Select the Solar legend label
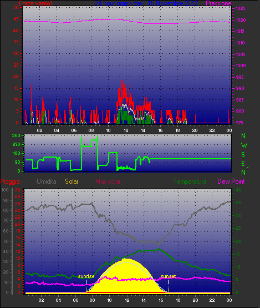The image size is (260, 308). 72,181
